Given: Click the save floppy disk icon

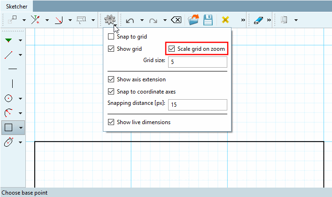Looking at the screenshot, I should point(208,20).
